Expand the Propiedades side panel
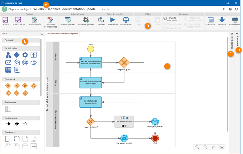 (232, 34)
